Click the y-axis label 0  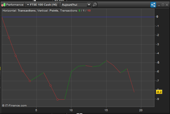tap(157, 17)
